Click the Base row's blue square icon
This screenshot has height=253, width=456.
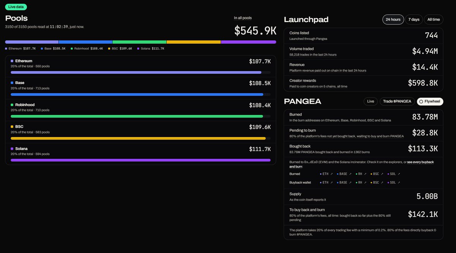12,83
